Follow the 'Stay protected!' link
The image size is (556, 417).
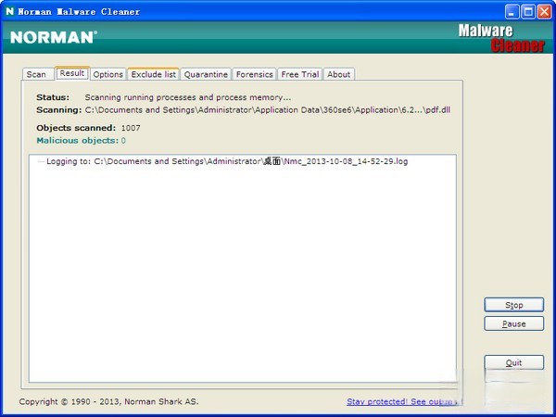tap(404, 402)
